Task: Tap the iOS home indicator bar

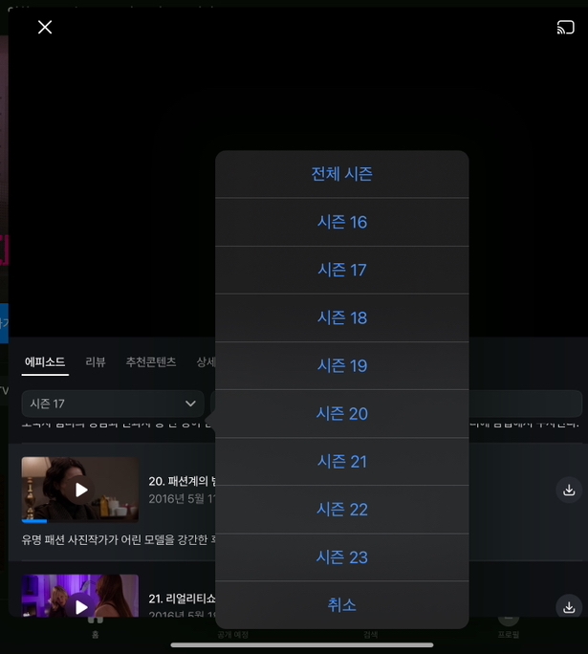Action: (302, 645)
